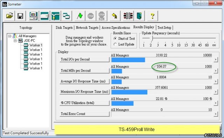Open a test configuration file
Viewport: 224px width, 138px height.
point(9,16)
